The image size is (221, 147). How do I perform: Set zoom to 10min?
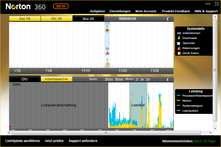click(109, 79)
